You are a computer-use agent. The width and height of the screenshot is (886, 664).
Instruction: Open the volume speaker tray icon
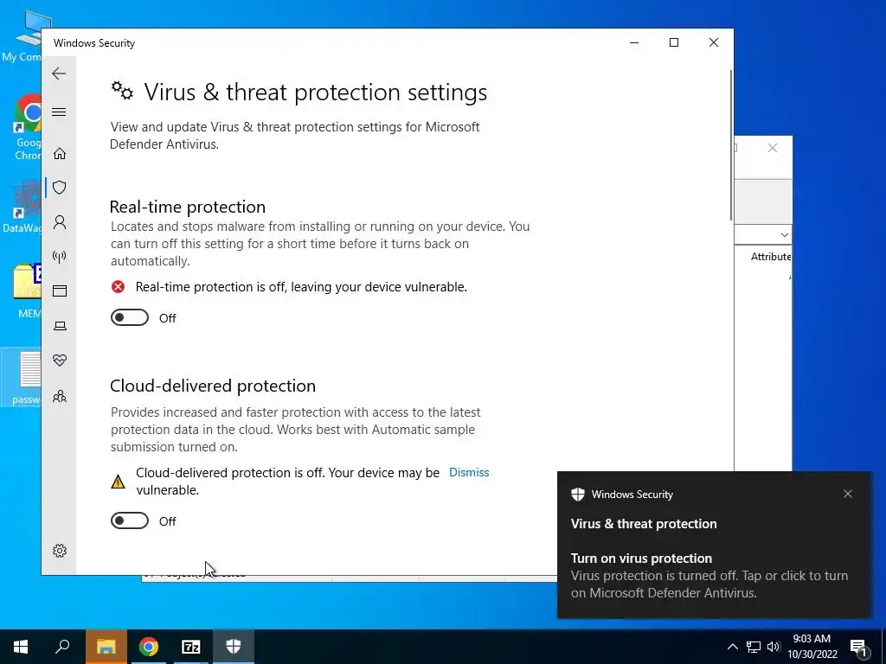coord(774,647)
